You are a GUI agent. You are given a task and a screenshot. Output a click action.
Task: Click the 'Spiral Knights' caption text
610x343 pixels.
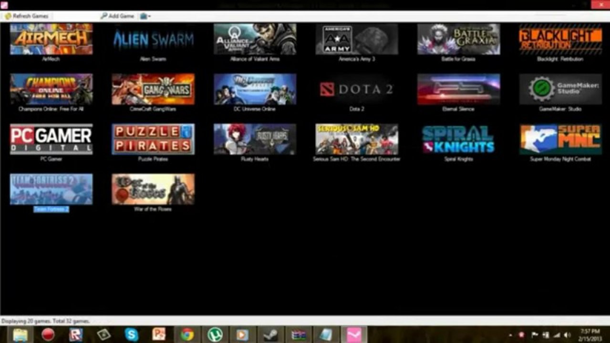[458, 159]
